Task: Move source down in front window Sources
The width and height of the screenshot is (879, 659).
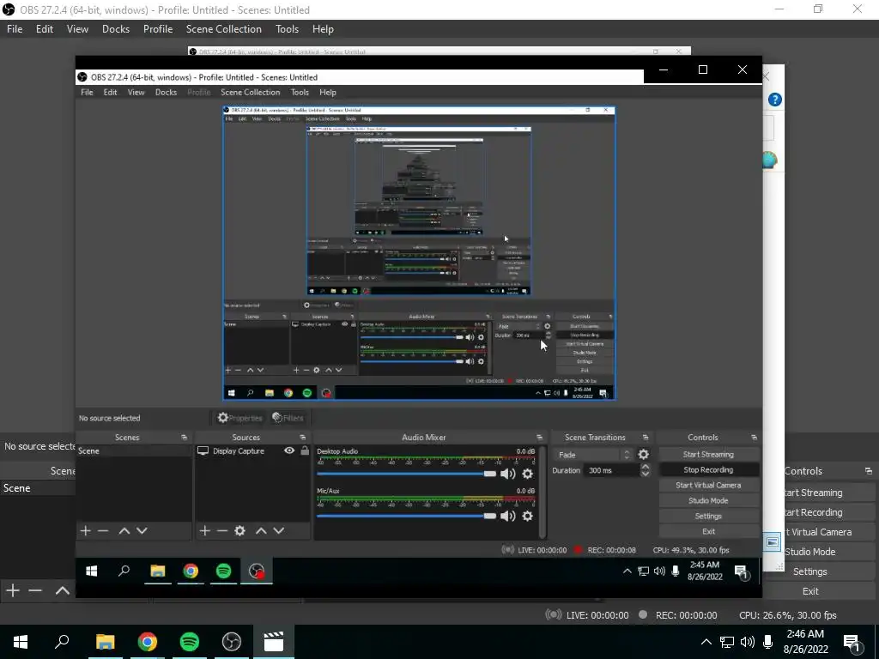Action: (x=279, y=530)
